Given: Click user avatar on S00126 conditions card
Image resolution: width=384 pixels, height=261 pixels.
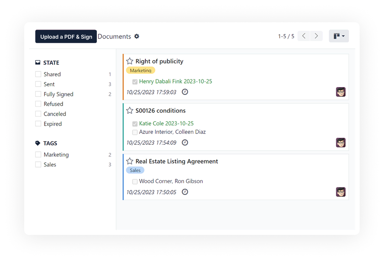Looking at the screenshot, I should pyautogui.click(x=341, y=143).
